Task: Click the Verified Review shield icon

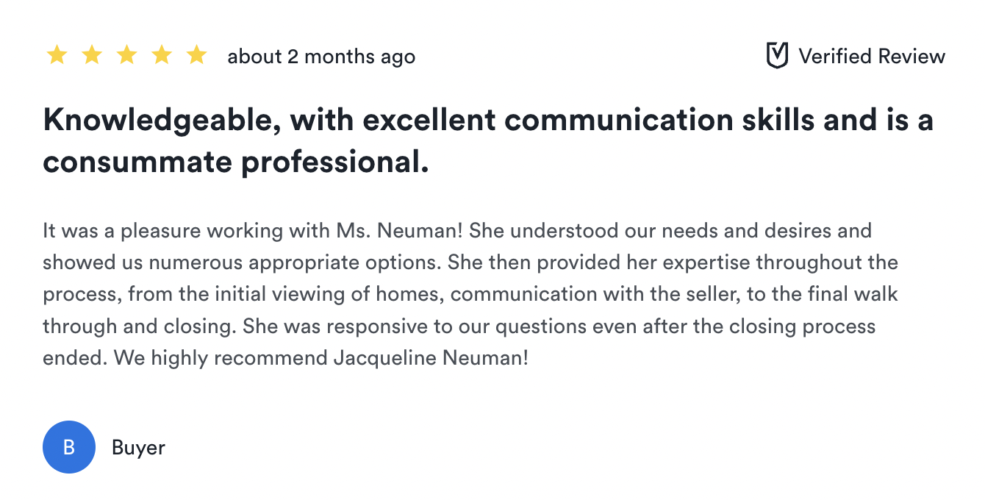Action: point(777,56)
